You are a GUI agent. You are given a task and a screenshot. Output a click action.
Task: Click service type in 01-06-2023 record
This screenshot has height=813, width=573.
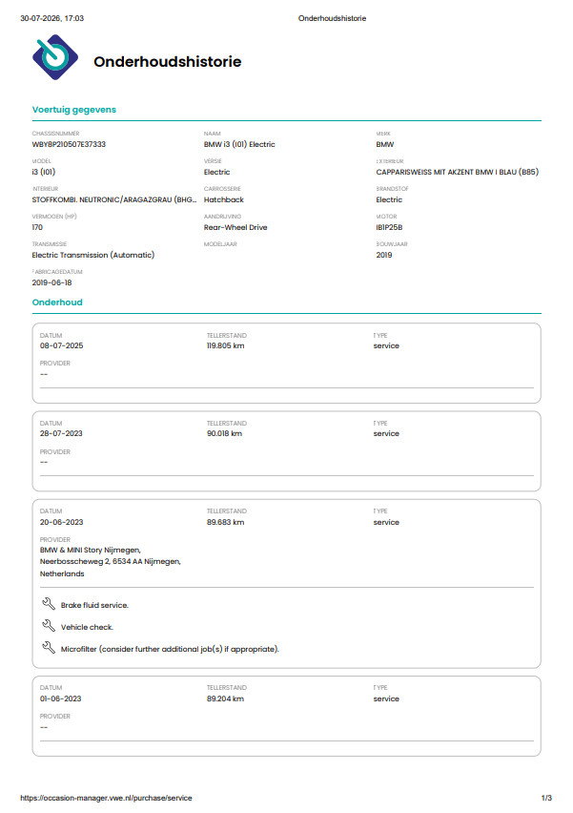(x=386, y=698)
